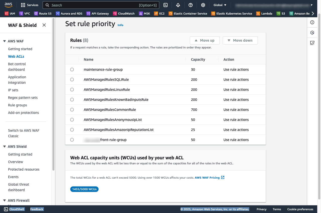Open Regex pattern sets
This screenshot has height=213, width=321.
pyautogui.click(x=23, y=98)
